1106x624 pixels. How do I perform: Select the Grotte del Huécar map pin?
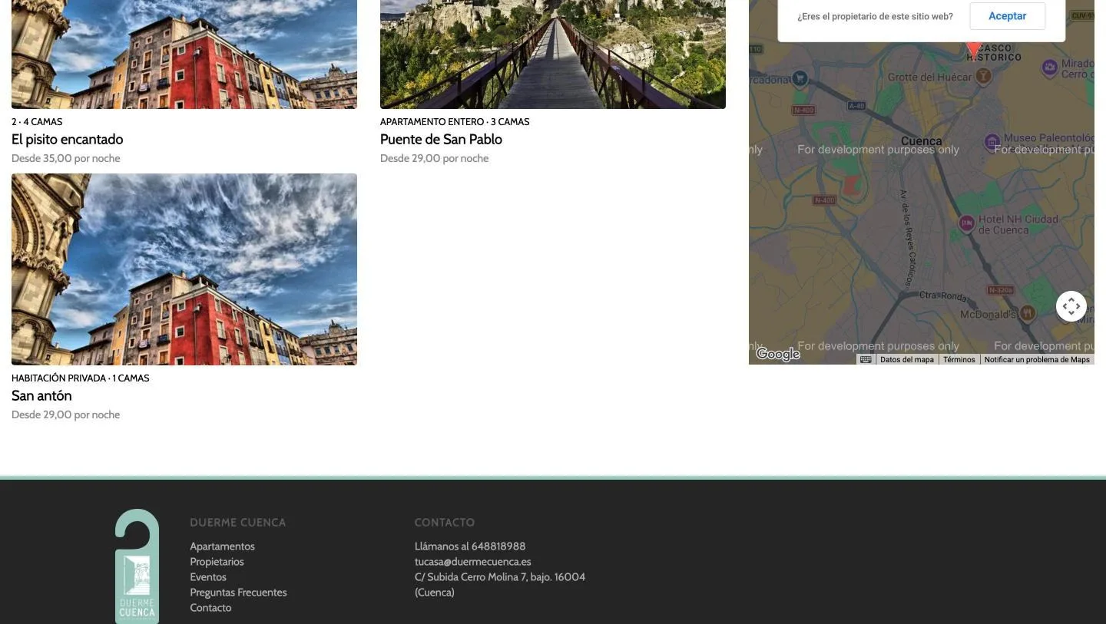tap(982, 75)
